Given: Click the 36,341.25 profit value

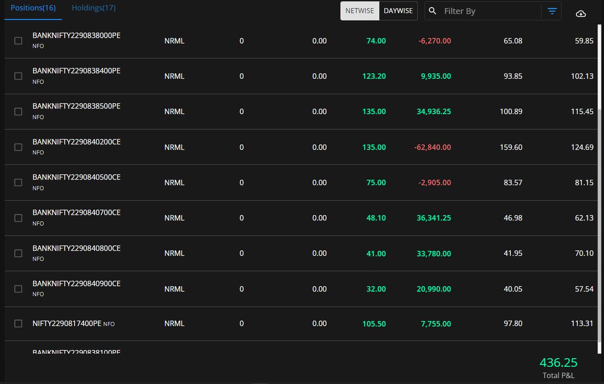Looking at the screenshot, I should 434,218.
